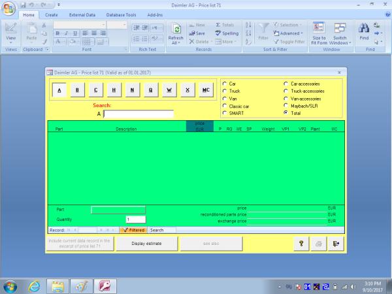This screenshot has height=294, width=392.
Task: Open Windows Explorer folder in taskbar
Action: [57, 287]
